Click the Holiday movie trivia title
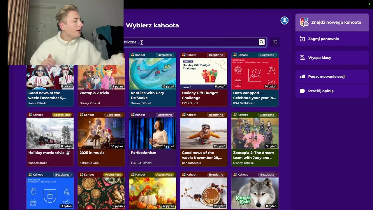The image size is (373, 210). click(49, 153)
